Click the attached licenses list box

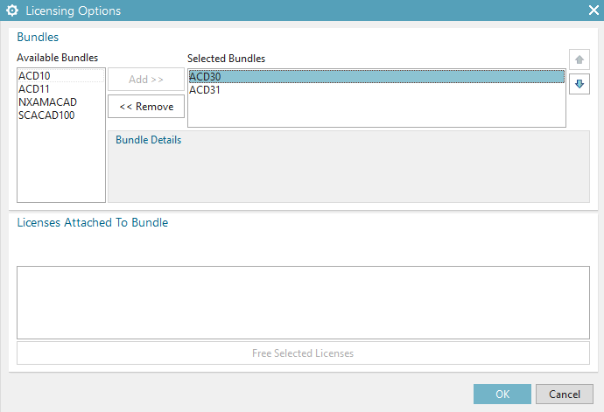[303, 302]
